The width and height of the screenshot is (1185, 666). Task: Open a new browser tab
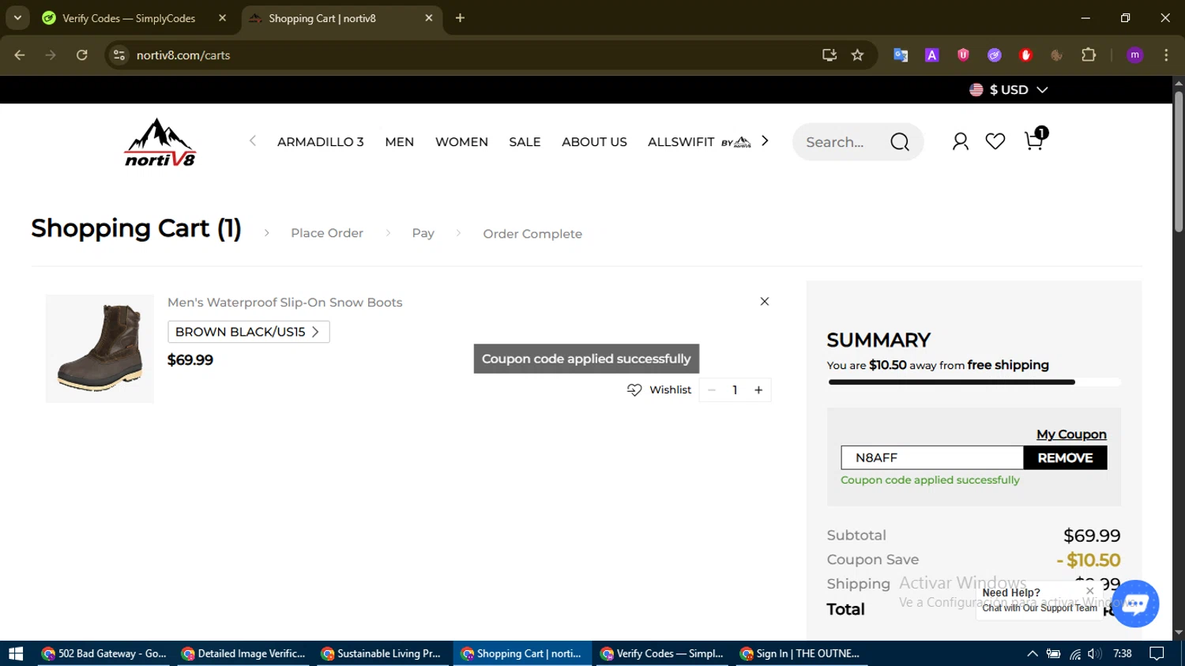(x=460, y=18)
